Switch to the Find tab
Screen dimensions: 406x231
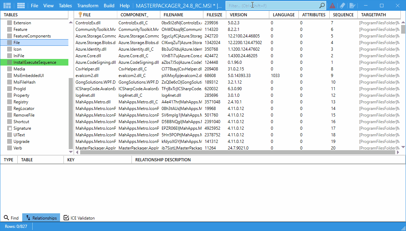pyautogui.click(x=11, y=218)
